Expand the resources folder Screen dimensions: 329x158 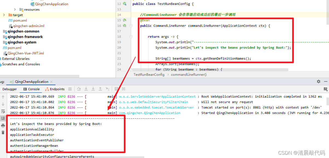(15, 10)
